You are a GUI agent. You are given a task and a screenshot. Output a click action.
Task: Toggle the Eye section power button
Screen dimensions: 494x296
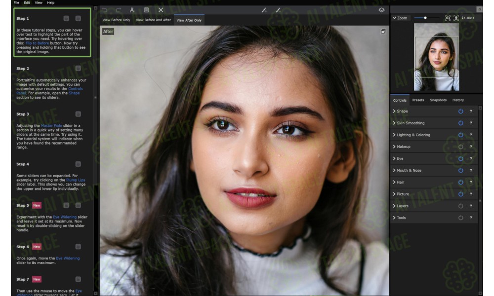coord(460,158)
